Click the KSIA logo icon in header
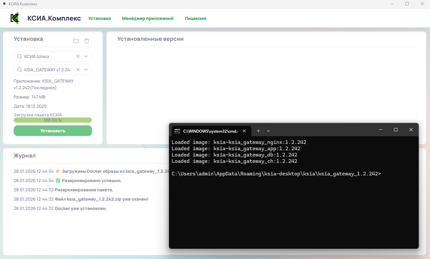430x259 pixels. tap(15, 18)
